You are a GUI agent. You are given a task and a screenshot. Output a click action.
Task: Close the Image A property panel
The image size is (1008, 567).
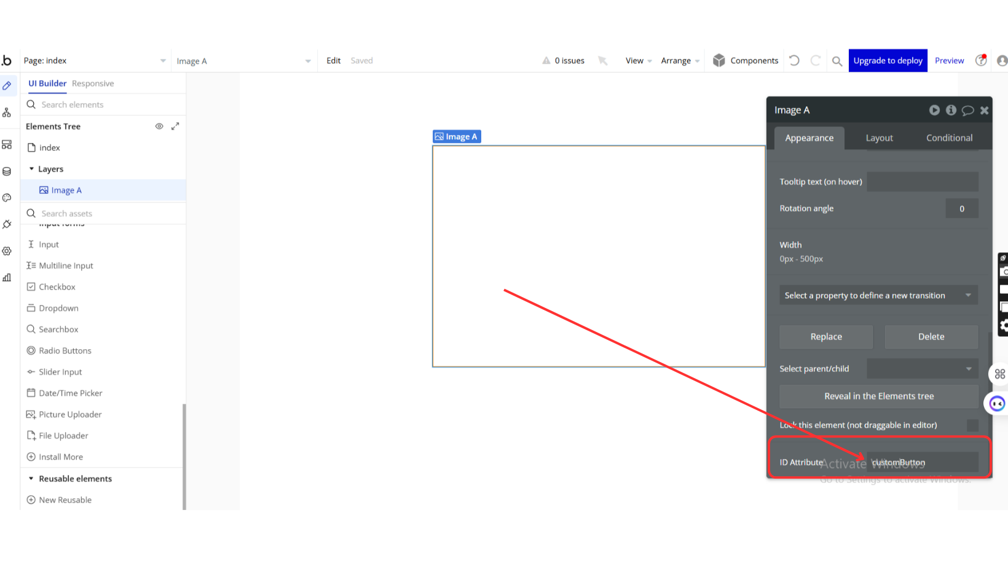[x=984, y=110]
